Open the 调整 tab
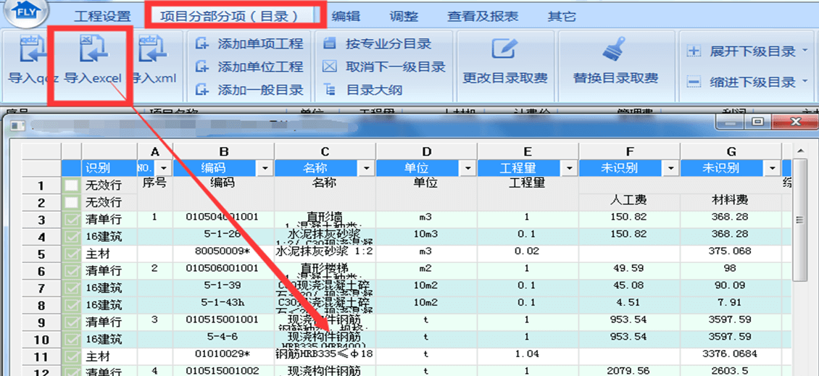The width and height of the screenshot is (819, 376). tap(403, 16)
